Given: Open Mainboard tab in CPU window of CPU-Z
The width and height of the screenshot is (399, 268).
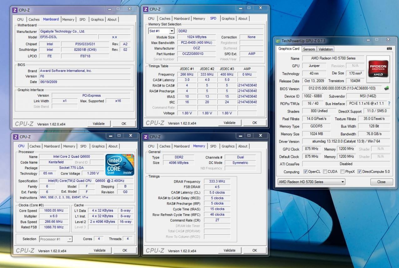Looking at the screenshot, I should (x=52, y=146).
